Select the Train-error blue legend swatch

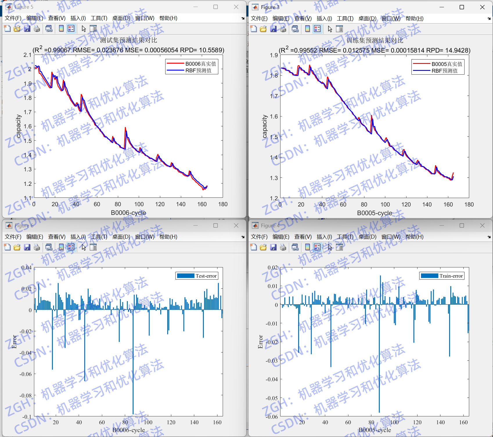click(429, 276)
